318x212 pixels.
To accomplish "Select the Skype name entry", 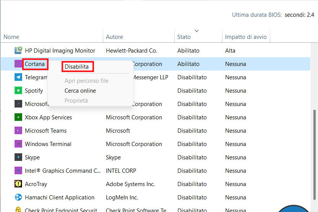I will point(32,157).
